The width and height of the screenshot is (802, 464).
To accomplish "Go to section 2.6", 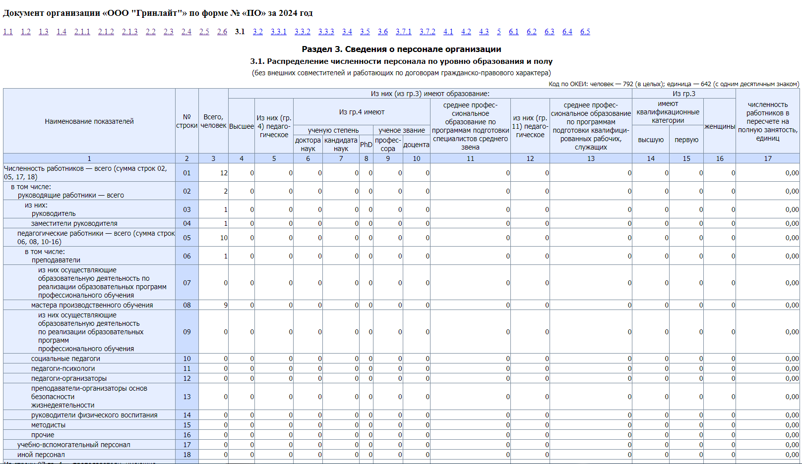I will 222,32.
